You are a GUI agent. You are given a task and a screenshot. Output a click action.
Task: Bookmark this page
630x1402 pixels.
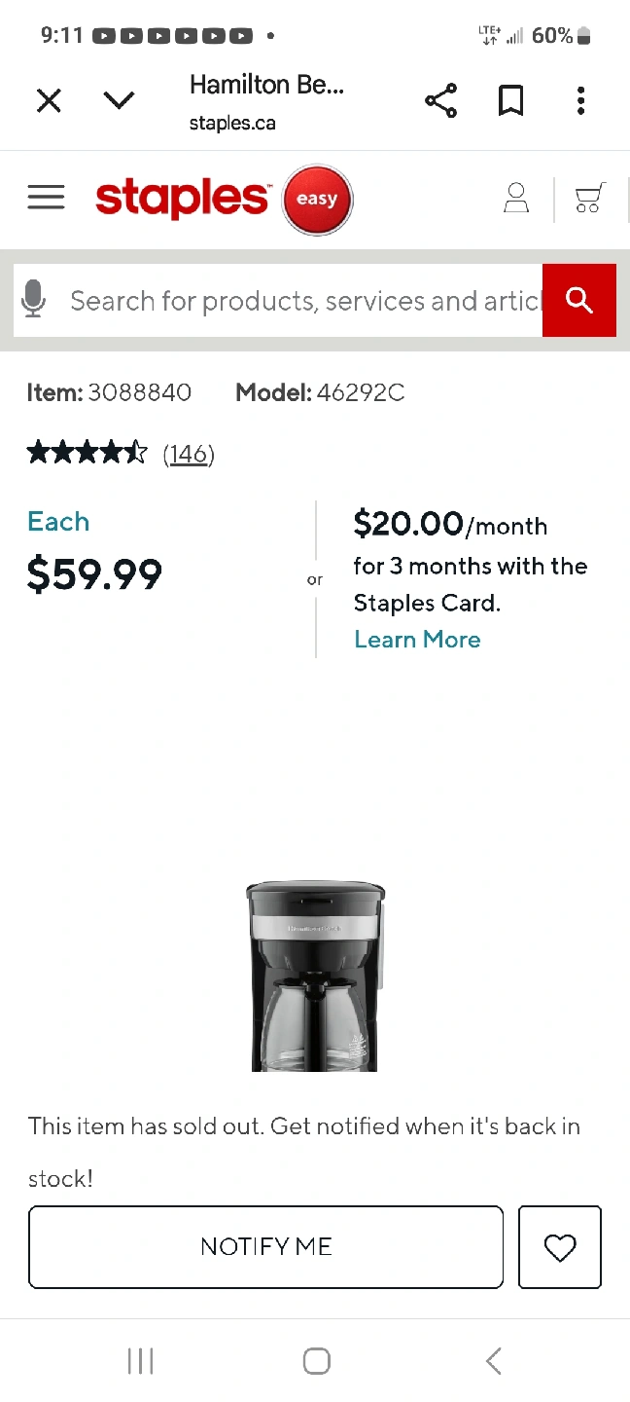[510, 100]
